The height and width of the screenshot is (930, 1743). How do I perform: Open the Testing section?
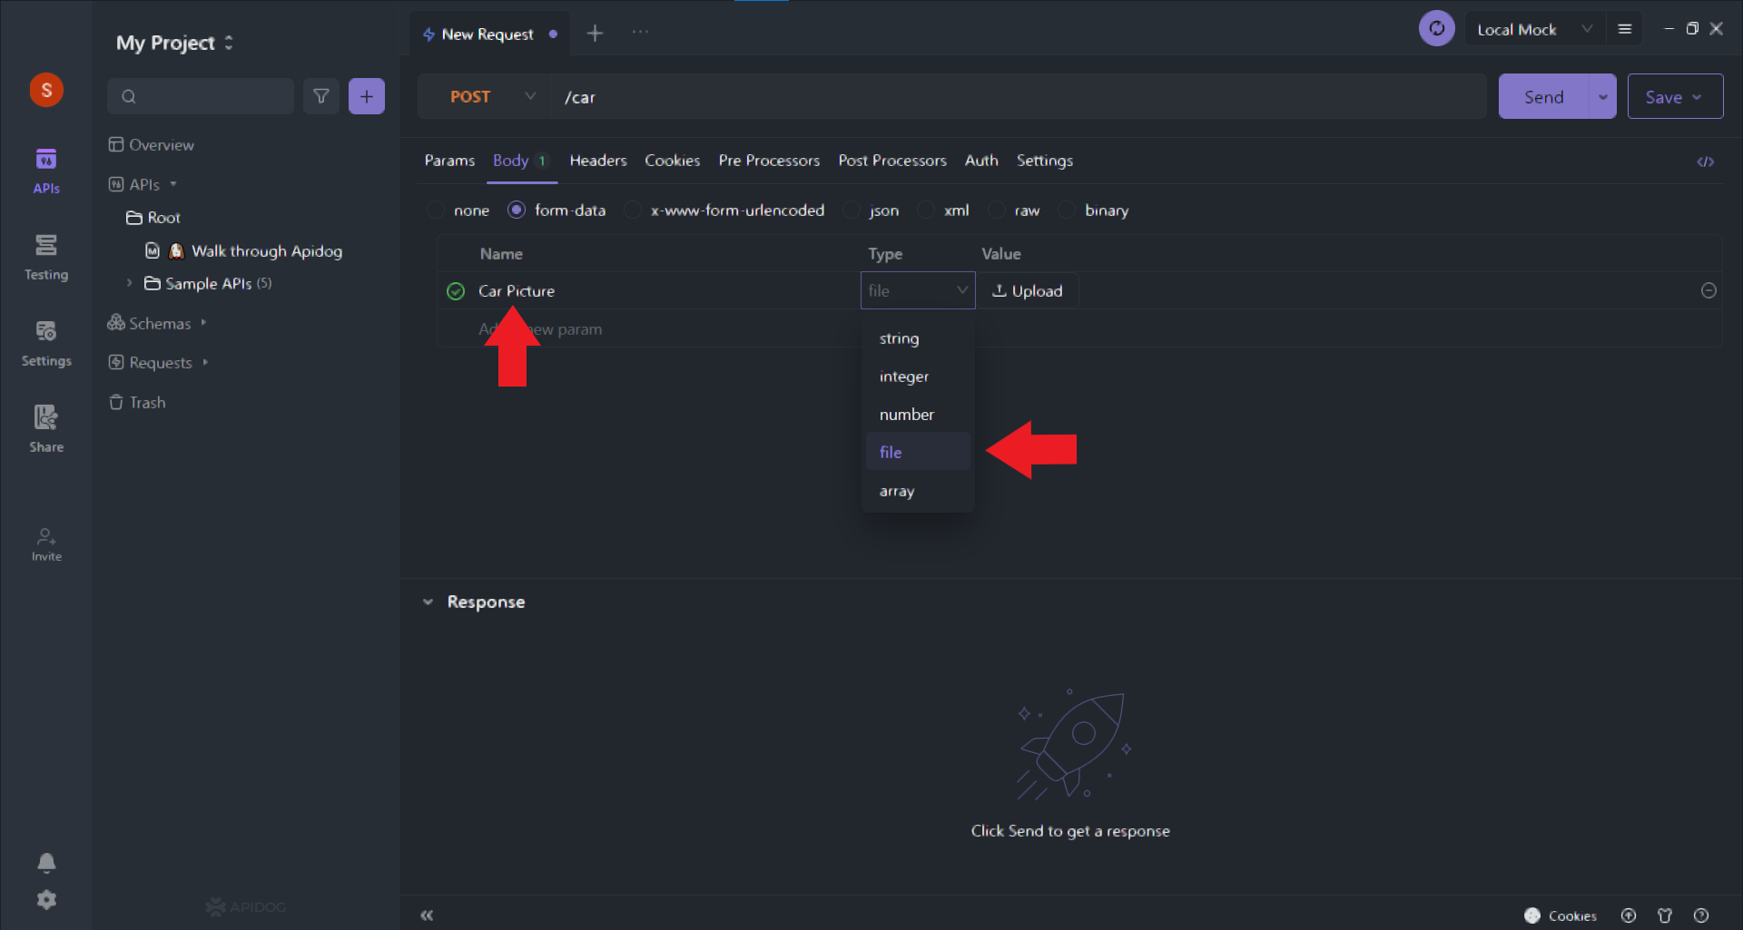[46, 257]
